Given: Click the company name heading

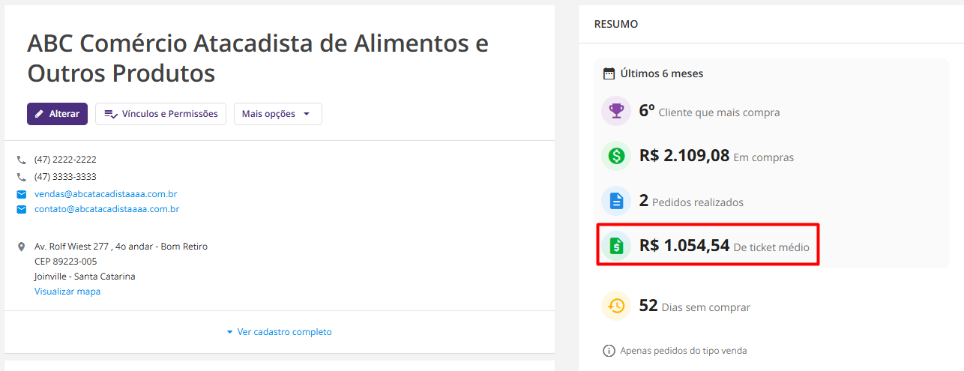Looking at the screenshot, I should [258, 58].
